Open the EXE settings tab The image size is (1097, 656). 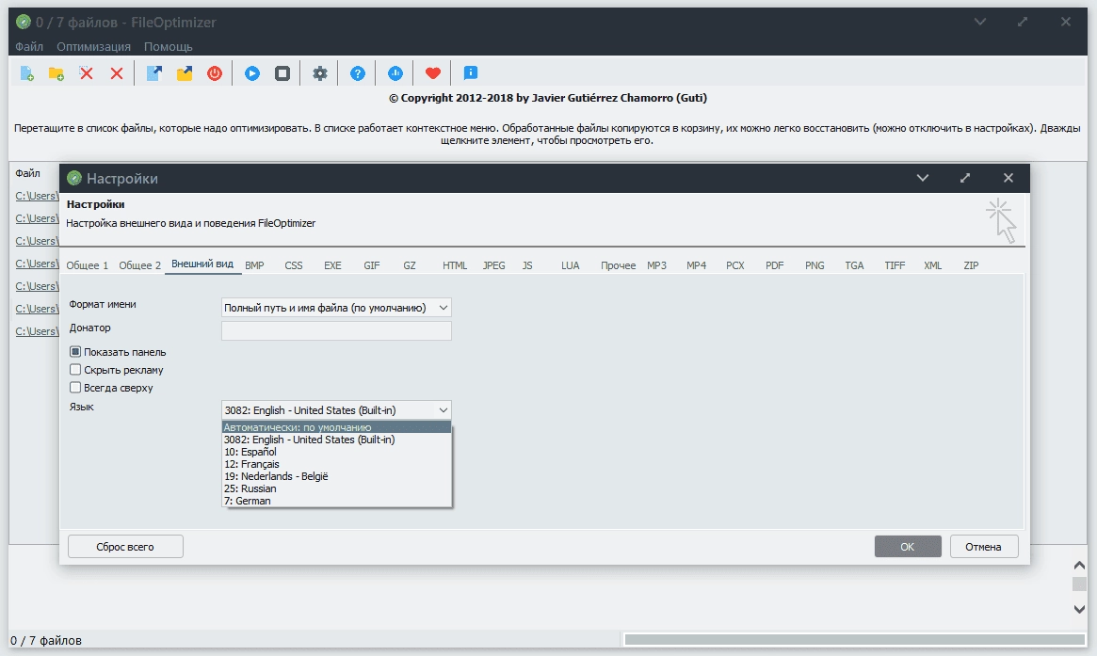tap(333, 265)
